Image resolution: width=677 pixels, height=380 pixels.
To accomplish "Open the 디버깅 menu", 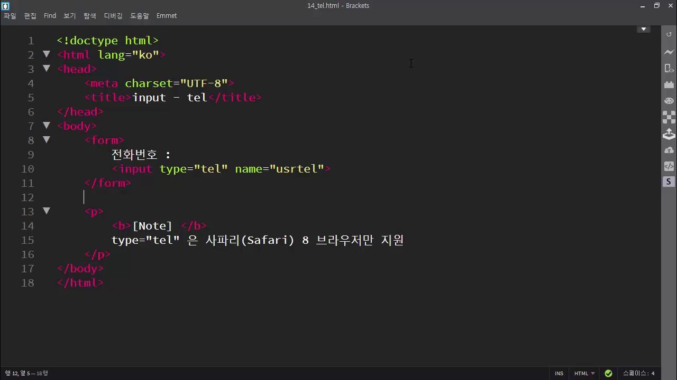I will click(113, 16).
